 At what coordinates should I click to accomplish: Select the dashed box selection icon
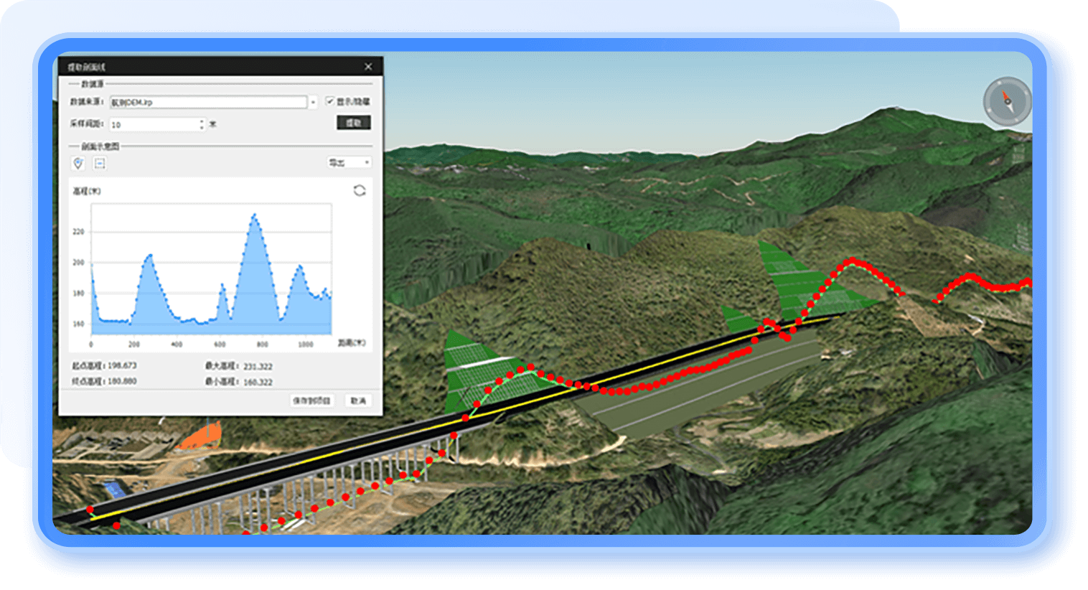[x=100, y=164]
